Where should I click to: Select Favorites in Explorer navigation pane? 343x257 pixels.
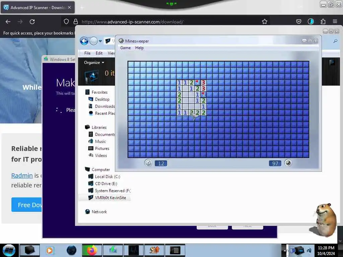coord(99,92)
